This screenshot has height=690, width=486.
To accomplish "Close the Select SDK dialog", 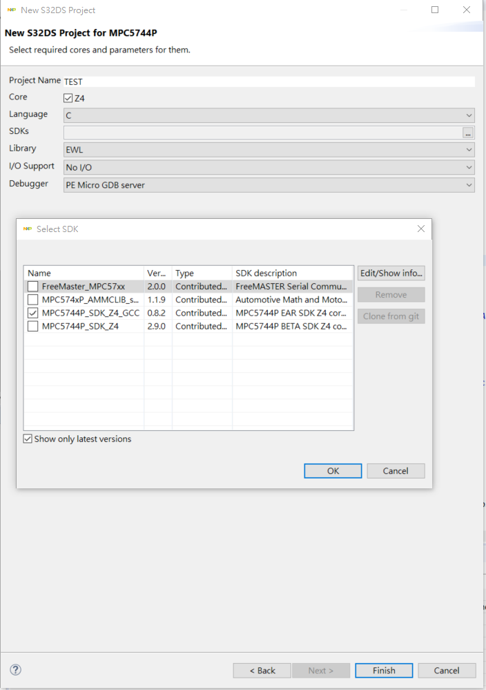I will click(x=421, y=229).
